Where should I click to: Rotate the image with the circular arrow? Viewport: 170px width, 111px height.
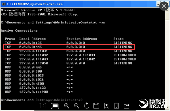(86, 105)
